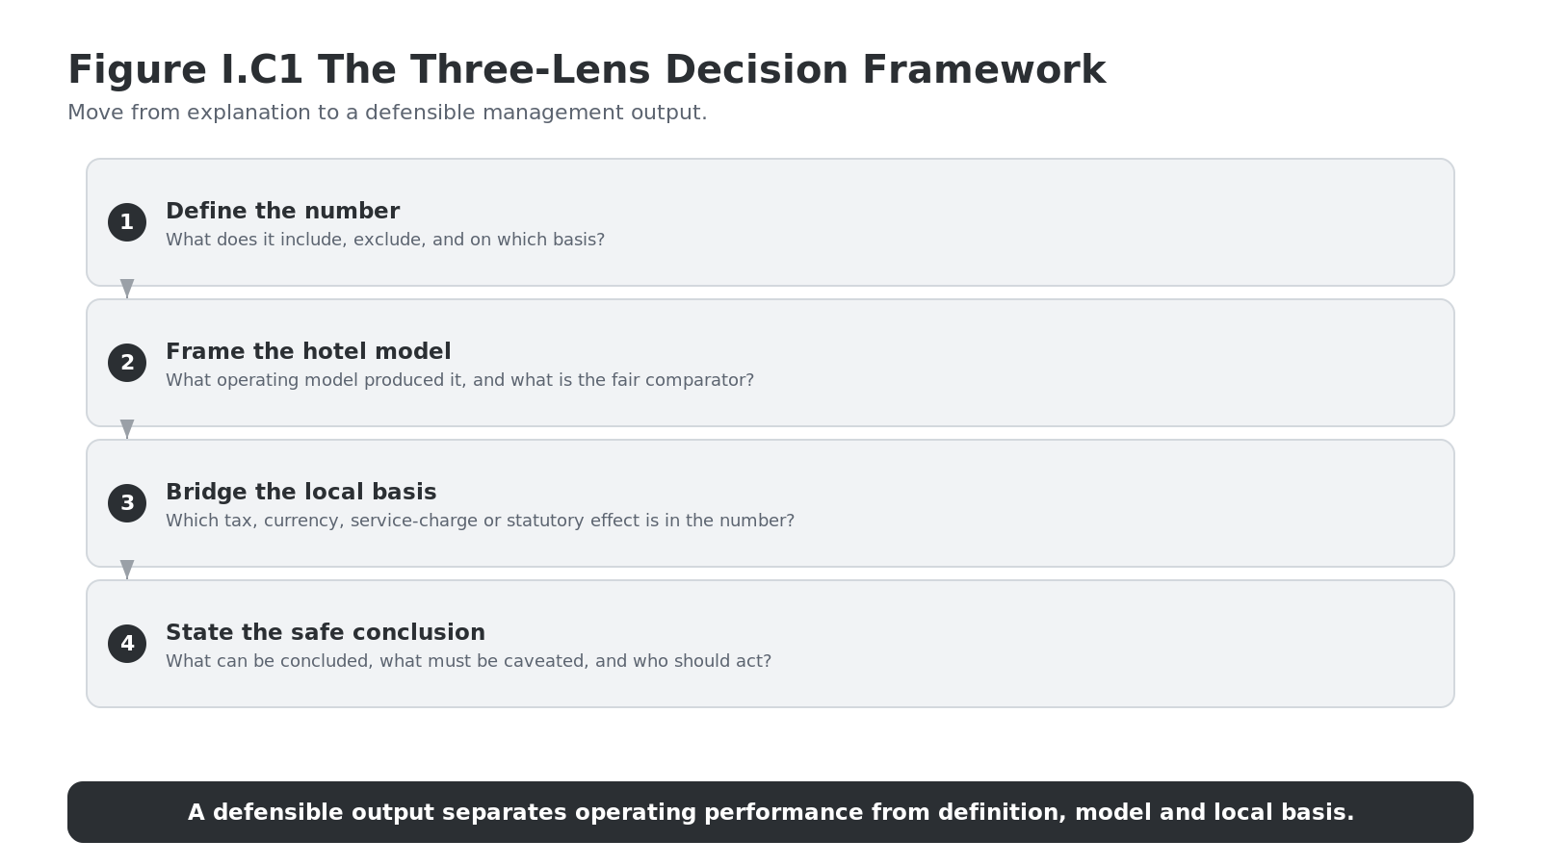Click 'What does it include, exclude' description
The height and width of the screenshot is (866, 1541).
click(x=385, y=240)
